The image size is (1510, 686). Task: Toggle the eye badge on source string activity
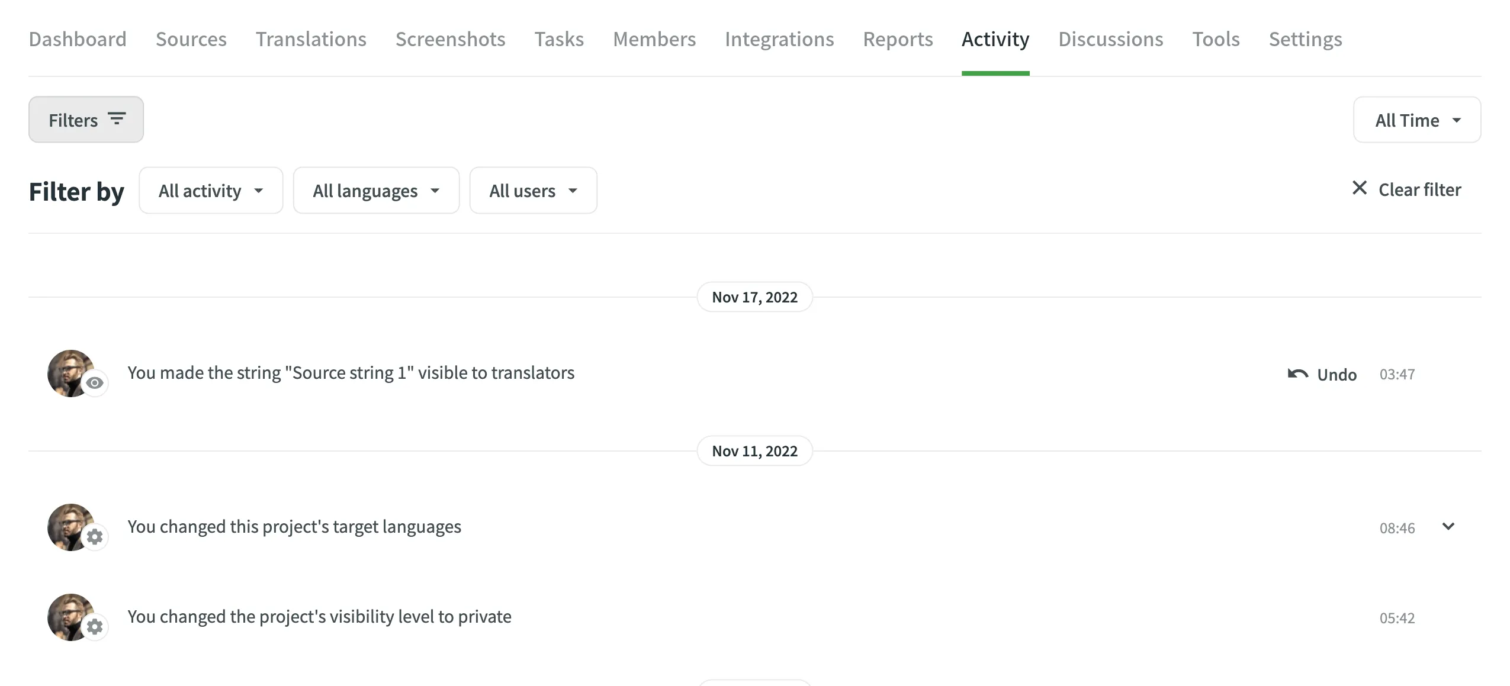pyautogui.click(x=96, y=383)
